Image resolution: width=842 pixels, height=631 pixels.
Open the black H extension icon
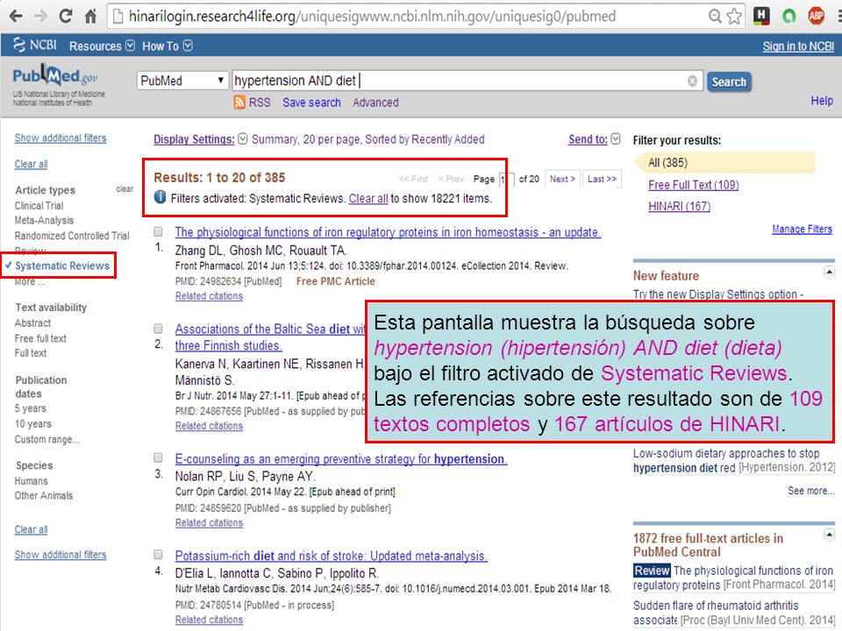761,16
